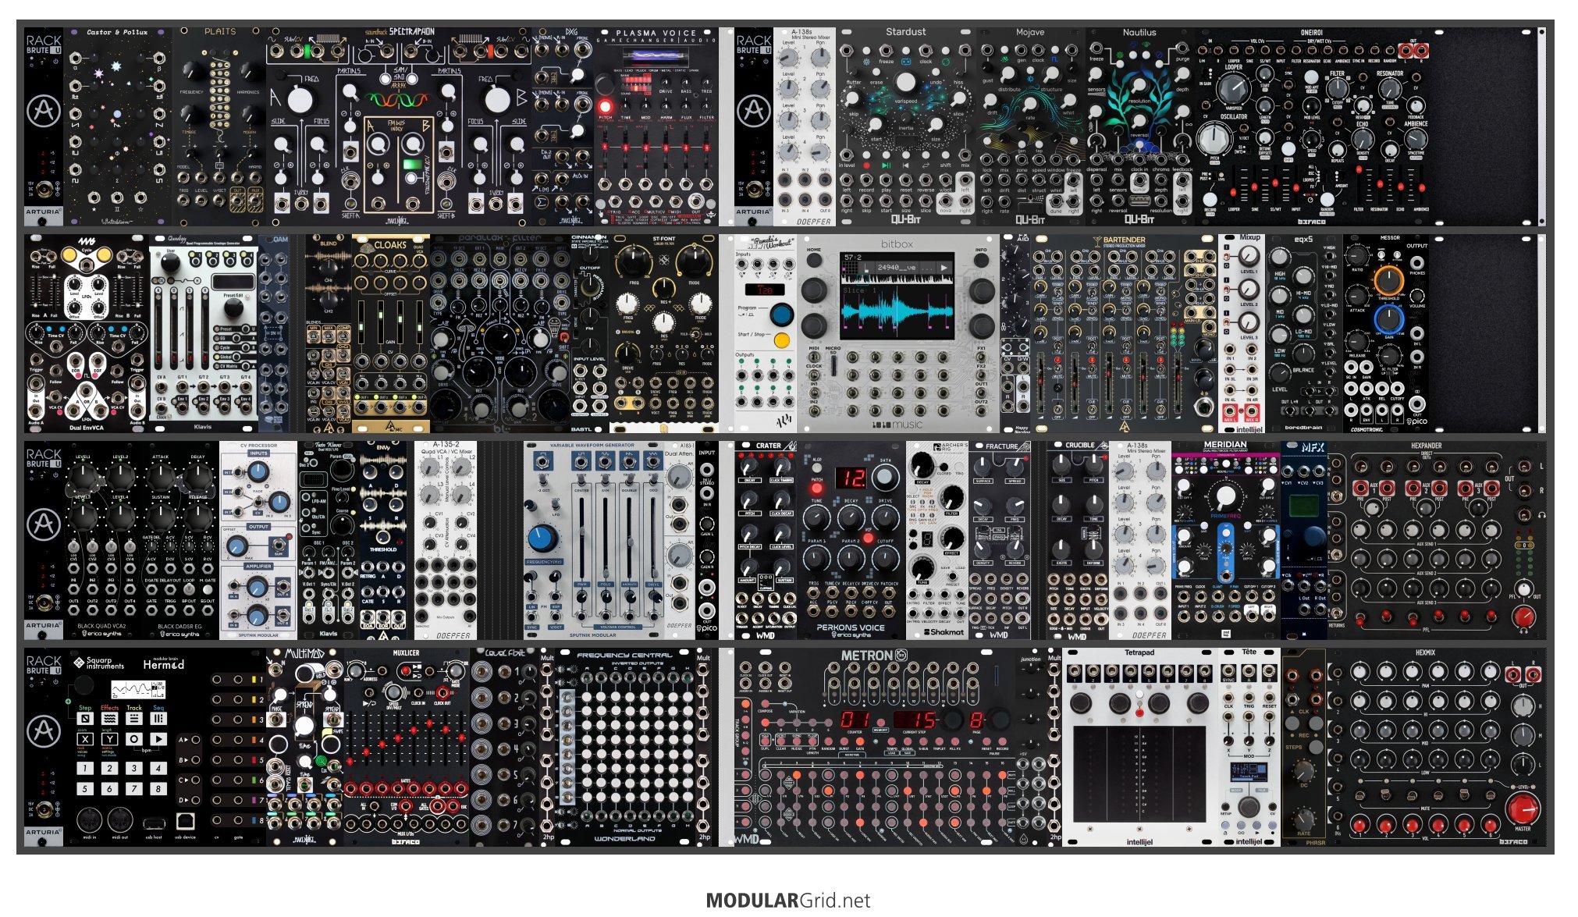Tap the Seq button on Hermod

[x=158, y=719]
